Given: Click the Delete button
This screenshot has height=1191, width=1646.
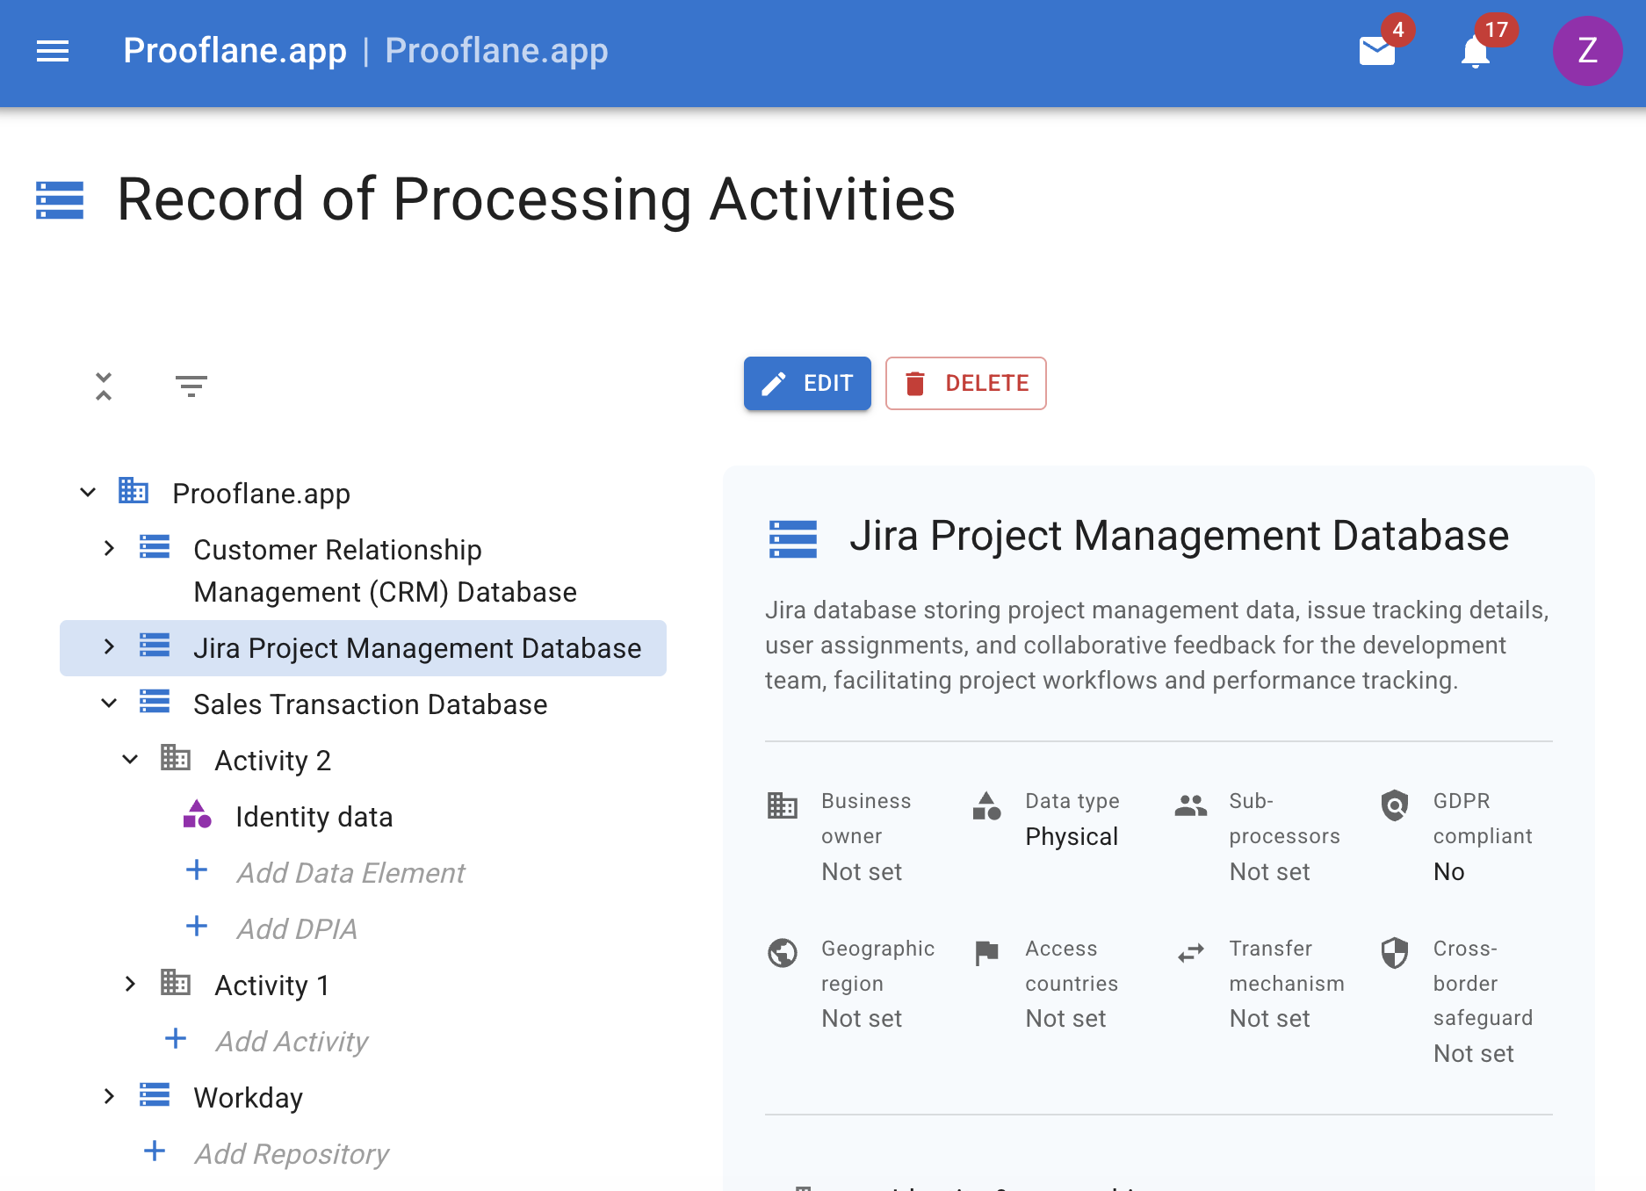Looking at the screenshot, I should coord(965,384).
